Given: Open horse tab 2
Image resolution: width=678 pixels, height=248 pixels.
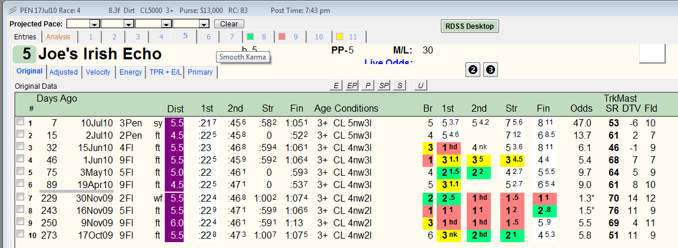Looking at the screenshot, I should tap(114, 36).
